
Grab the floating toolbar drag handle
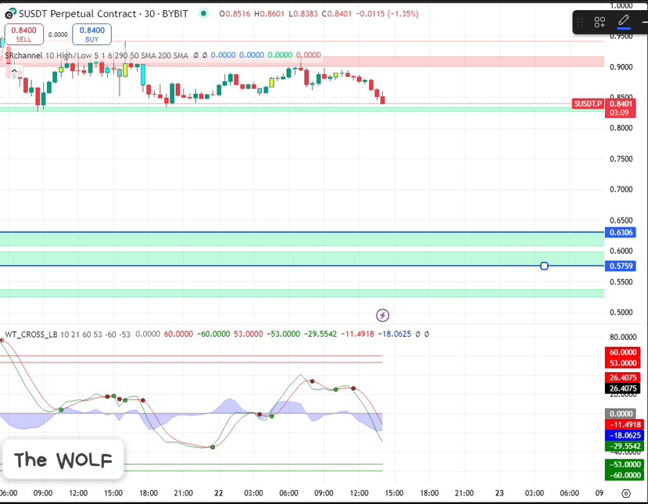(580, 22)
